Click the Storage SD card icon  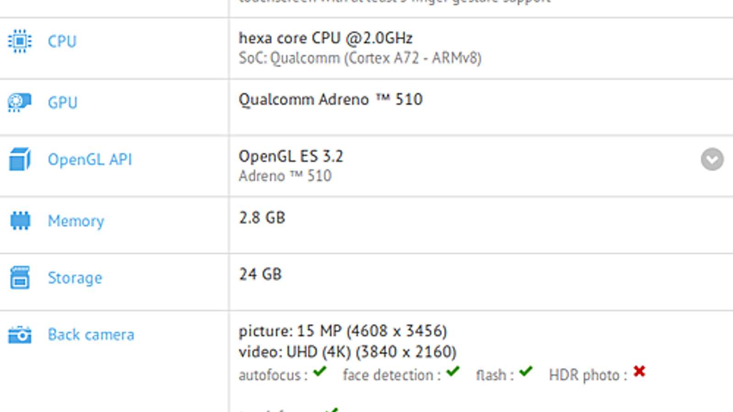20,277
